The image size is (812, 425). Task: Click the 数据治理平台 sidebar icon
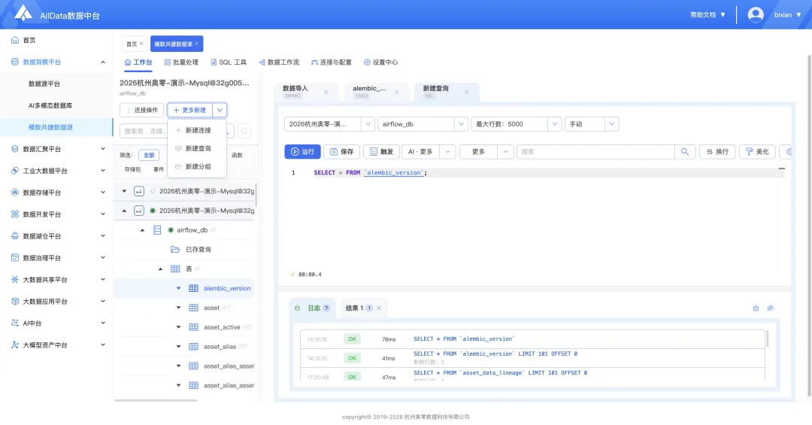click(x=15, y=257)
